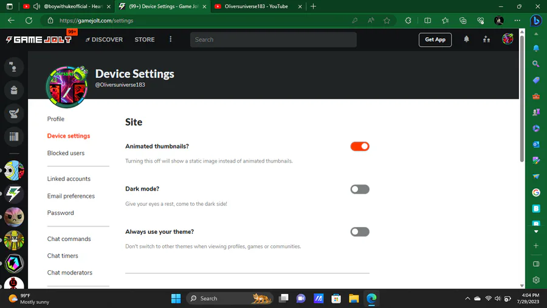The height and width of the screenshot is (308, 547).
Task: Go to Profile settings section
Action: pyautogui.click(x=56, y=119)
